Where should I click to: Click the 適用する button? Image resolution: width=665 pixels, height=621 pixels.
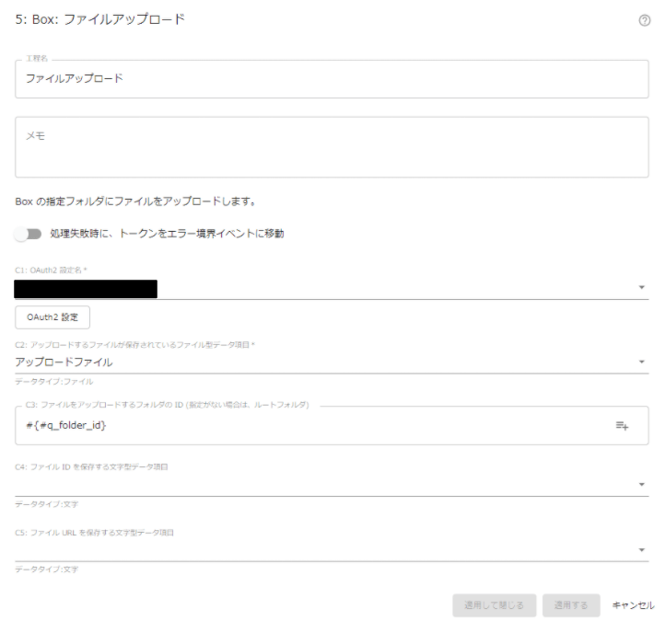(x=571, y=605)
